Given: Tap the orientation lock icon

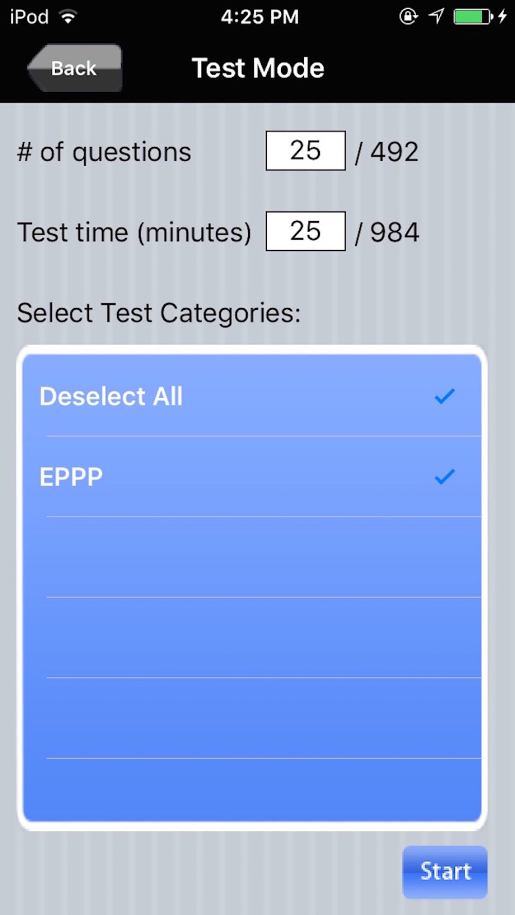Looking at the screenshot, I should point(408,16).
